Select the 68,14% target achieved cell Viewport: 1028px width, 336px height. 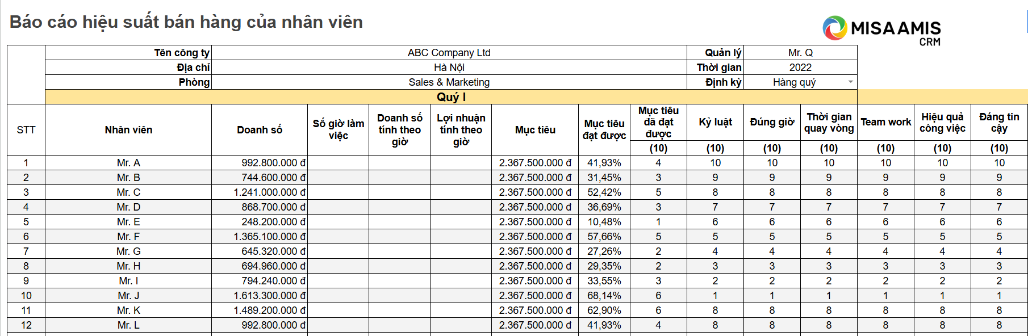click(604, 296)
